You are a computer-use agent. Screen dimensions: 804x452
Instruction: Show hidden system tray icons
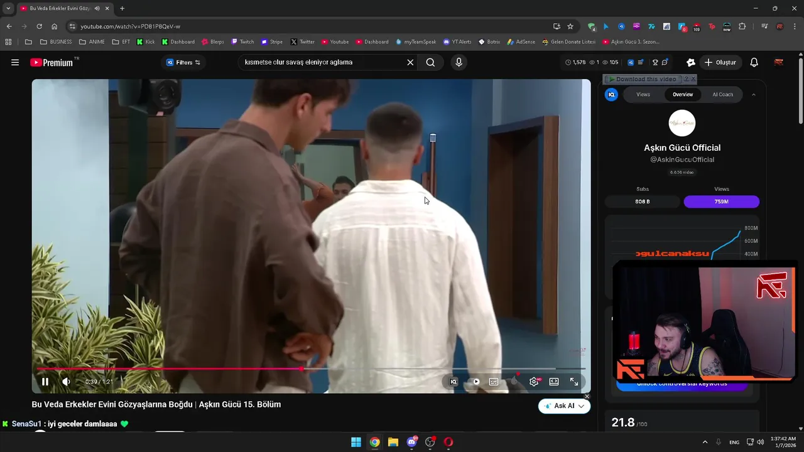(705, 442)
